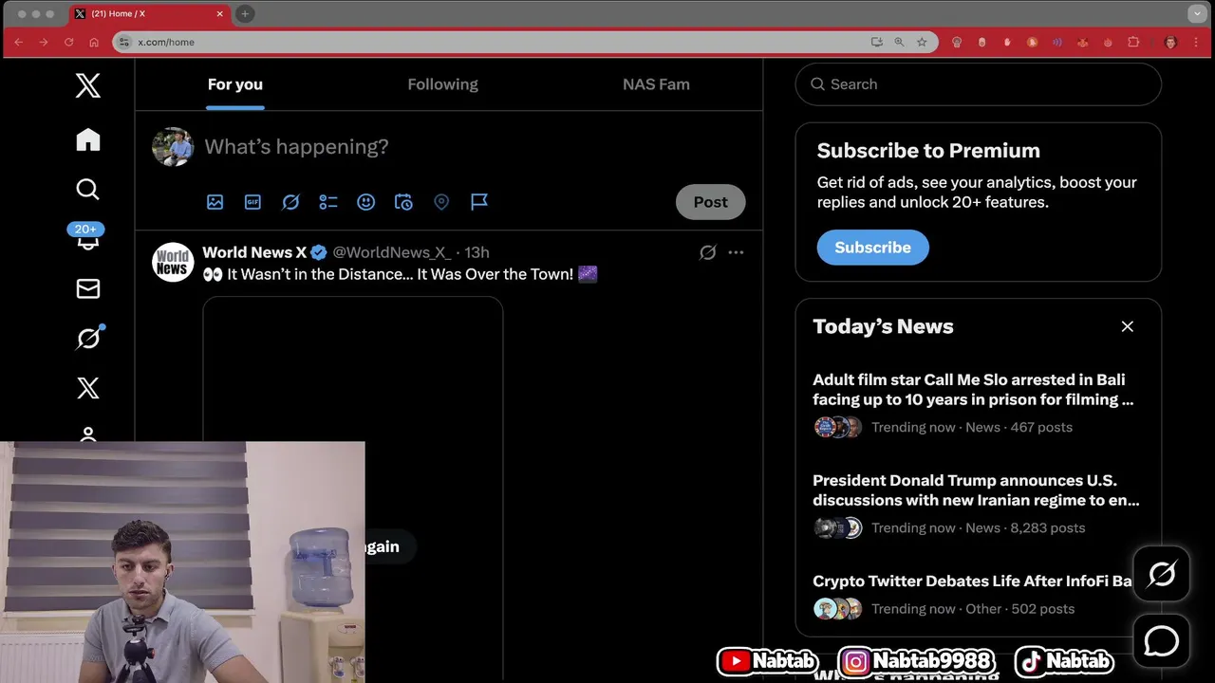Schedule the post with the calendar icon
Image resolution: width=1215 pixels, height=683 pixels.
(x=403, y=202)
